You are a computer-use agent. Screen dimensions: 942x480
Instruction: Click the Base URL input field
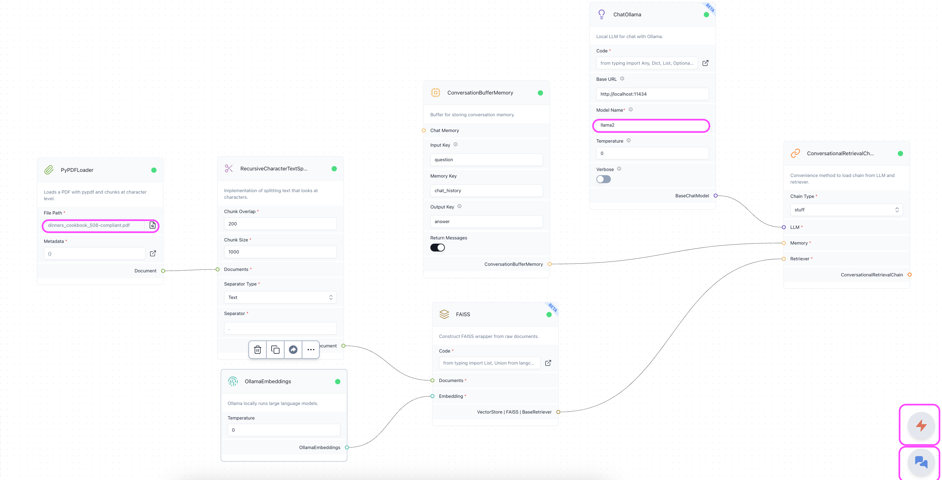[x=652, y=94]
